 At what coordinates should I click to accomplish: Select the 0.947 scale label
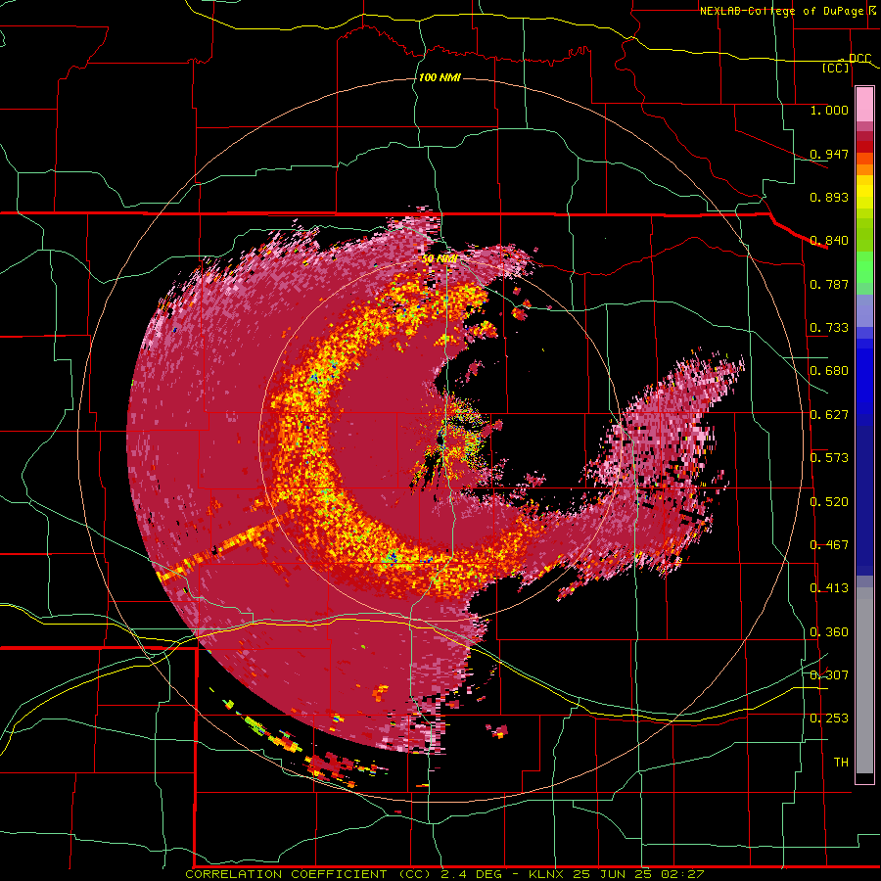(829, 154)
